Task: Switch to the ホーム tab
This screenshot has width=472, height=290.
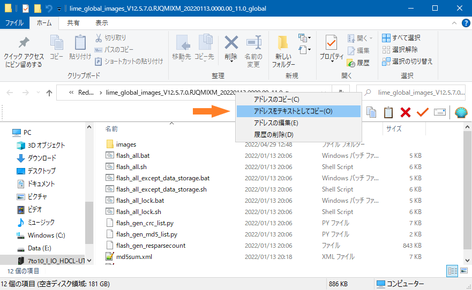Action: (x=44, y=23)
